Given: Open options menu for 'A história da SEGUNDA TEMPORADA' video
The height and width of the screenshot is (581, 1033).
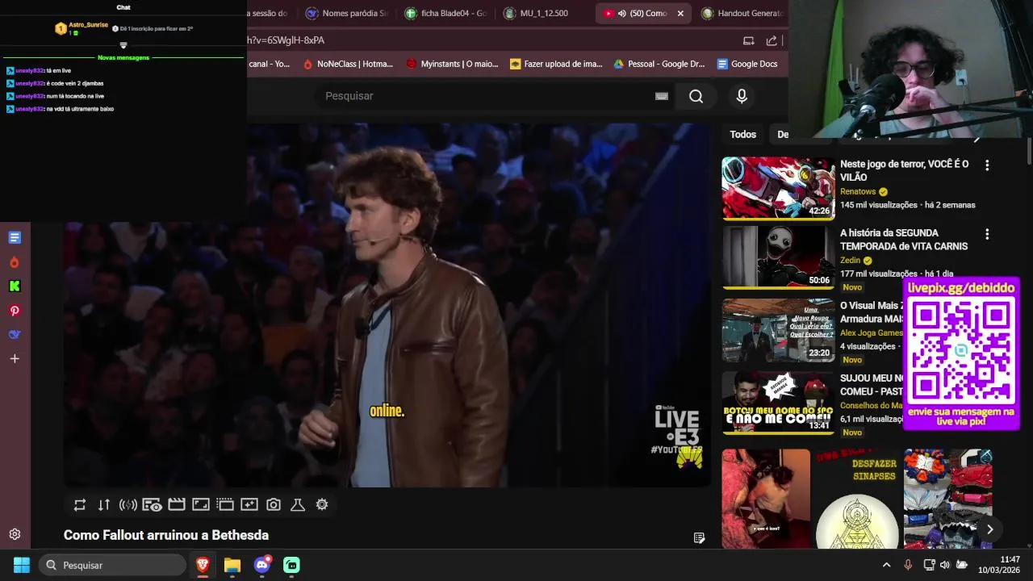Looking at the screenshot, I should (987, 234).
